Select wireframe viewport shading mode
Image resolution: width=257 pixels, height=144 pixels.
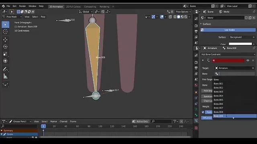tap(175, 17)
